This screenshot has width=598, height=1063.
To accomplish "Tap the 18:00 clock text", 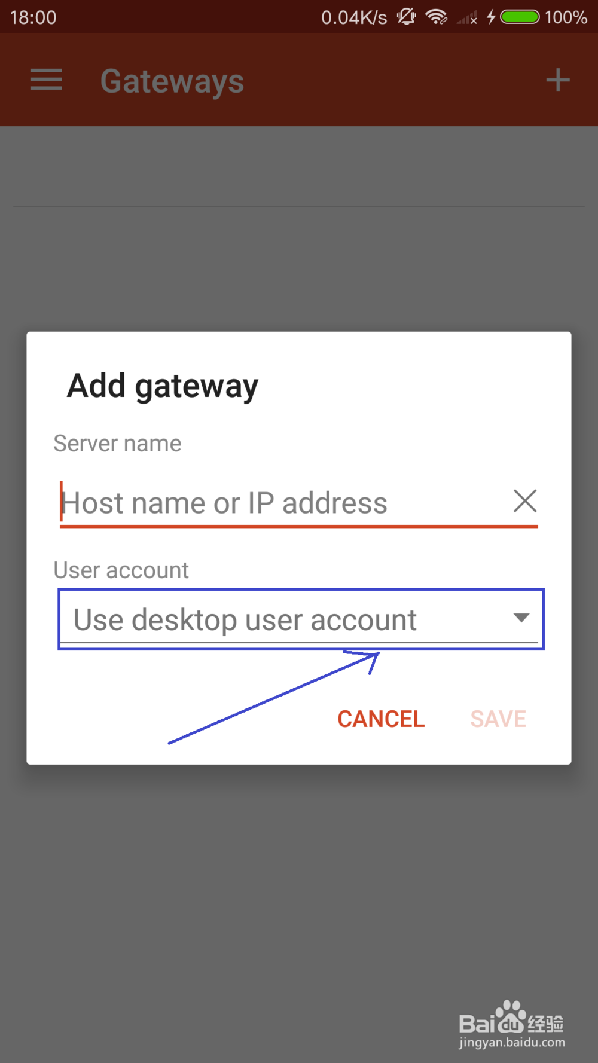I will pos(33,17).
